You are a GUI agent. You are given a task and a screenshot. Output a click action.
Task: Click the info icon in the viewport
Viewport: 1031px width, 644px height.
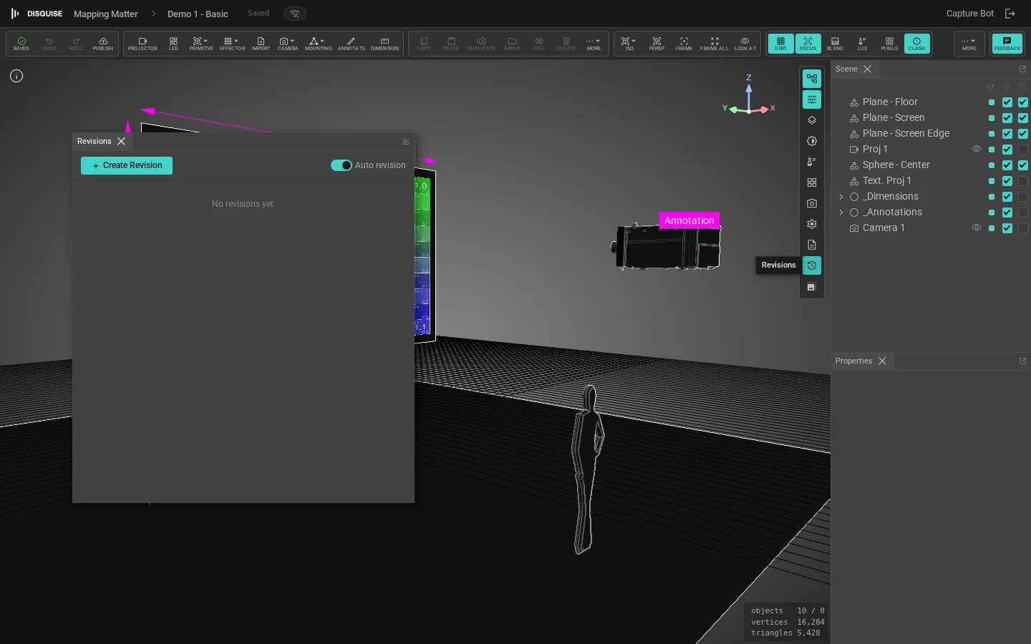(x=16, y=76)
